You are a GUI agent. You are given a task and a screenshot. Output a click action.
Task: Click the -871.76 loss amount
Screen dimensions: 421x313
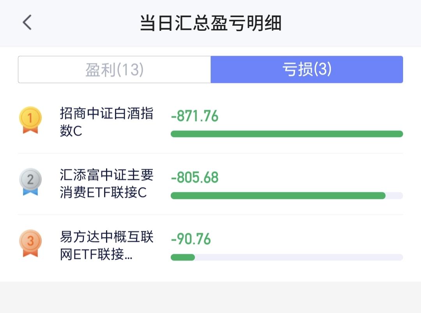click(x=195, y=116)
